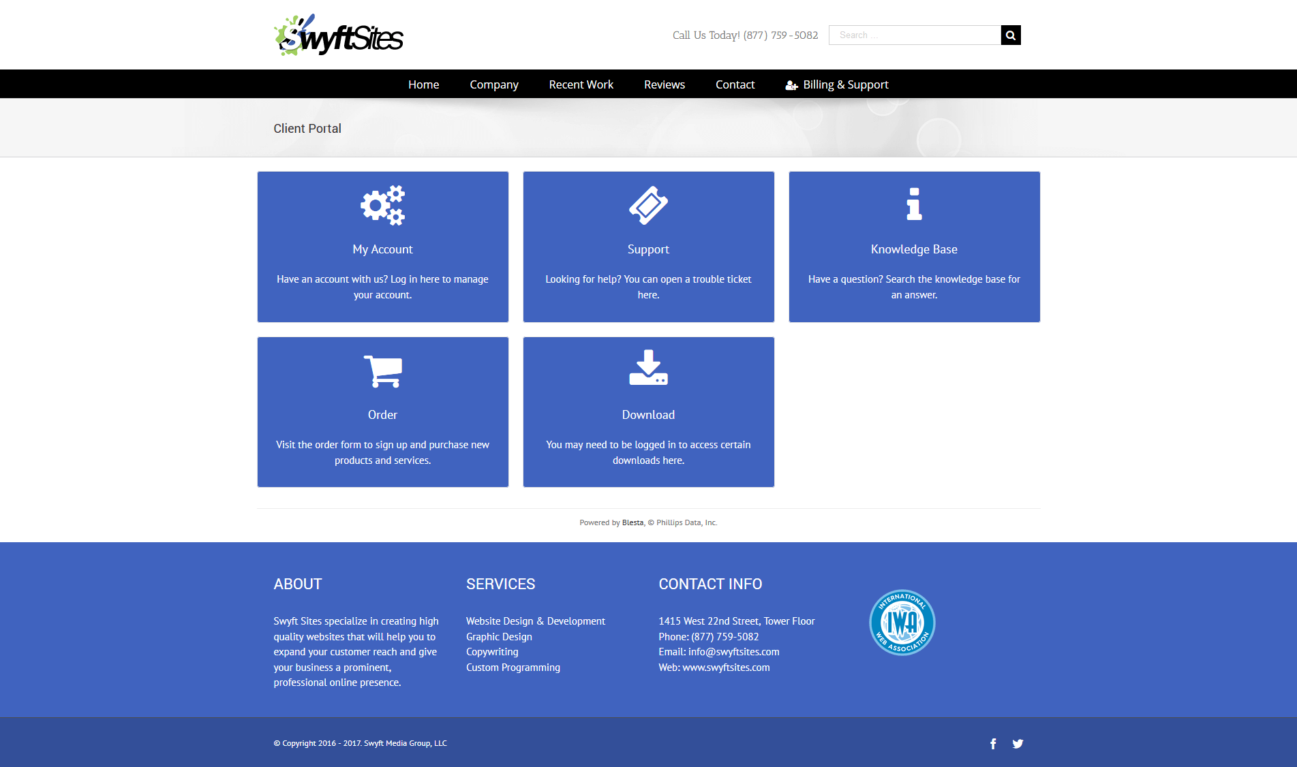Screen dimensions: 1297x767
Task: Open the Copywriting services link
Action: (x=491, y=651)
